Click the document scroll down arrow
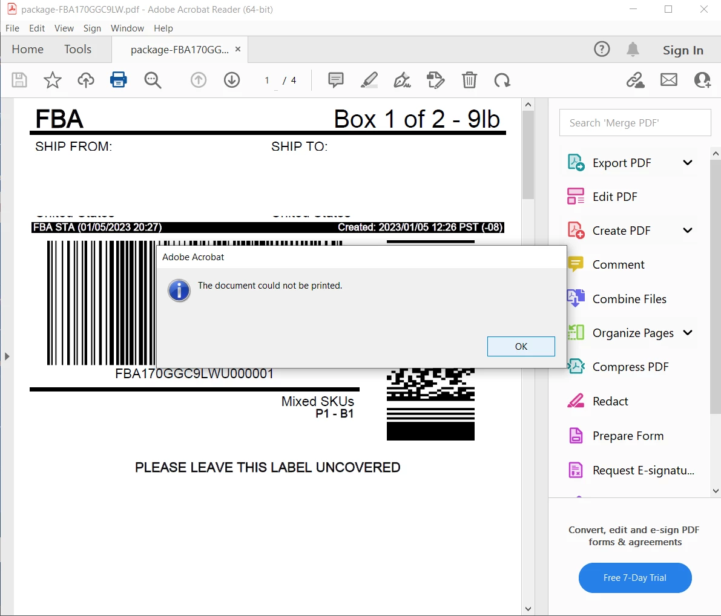This screenshot has width=721, height=616. [528, 609]
